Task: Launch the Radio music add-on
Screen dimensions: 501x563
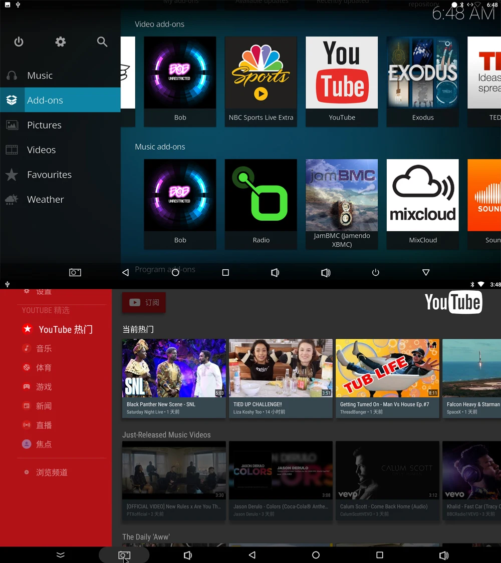Action: pos(261,204)
